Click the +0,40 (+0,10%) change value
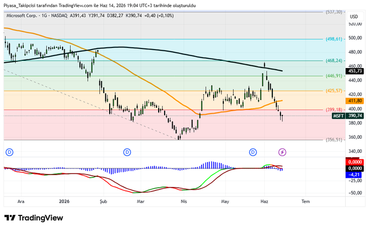This screenshot has height=229, width=369. pos(159,16)
